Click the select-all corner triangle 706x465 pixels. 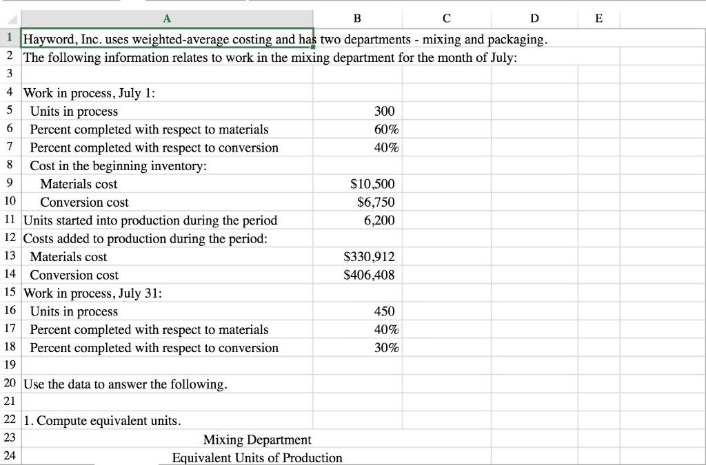[x=12, y=19]
